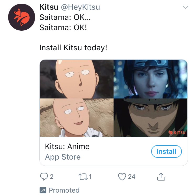Click the 'Install Kitsu today!' tweet text
The height and width of the screenshot is (196, 196).
(x=73, y=48)
